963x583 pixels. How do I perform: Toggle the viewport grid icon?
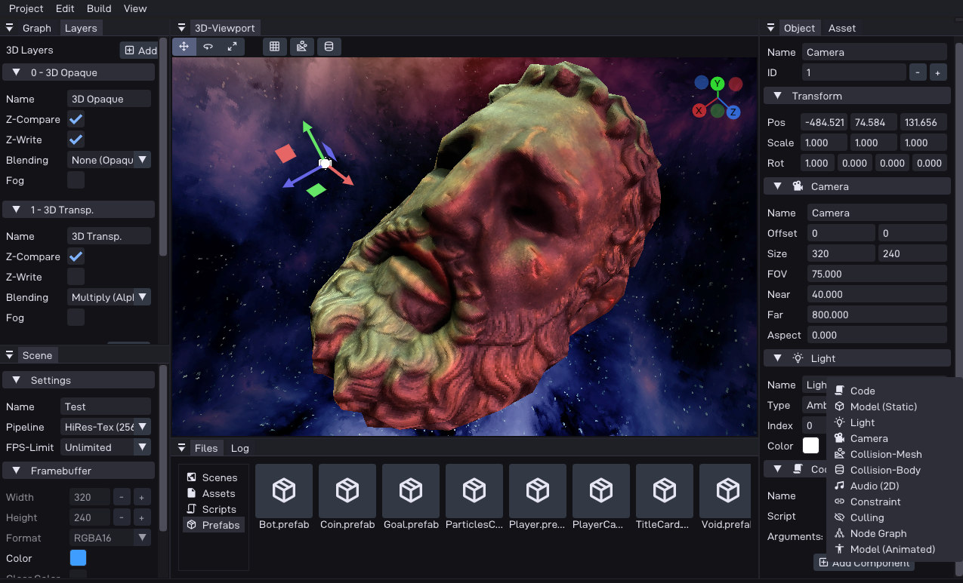(x=275, y=47)
